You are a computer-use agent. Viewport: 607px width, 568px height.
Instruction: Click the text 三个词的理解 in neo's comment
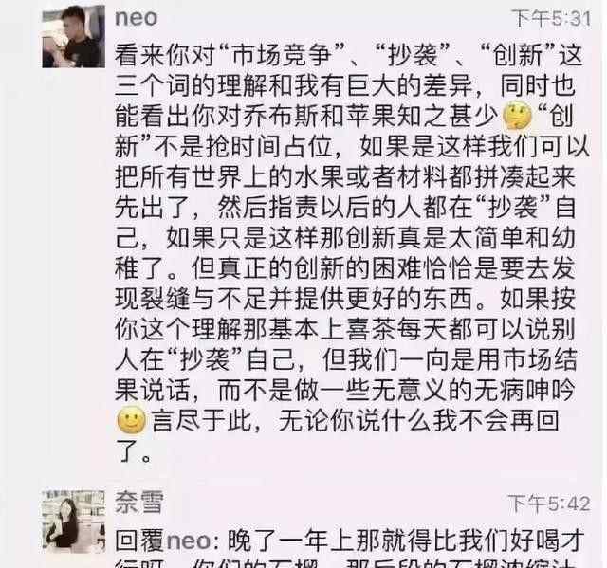point(192,85)
